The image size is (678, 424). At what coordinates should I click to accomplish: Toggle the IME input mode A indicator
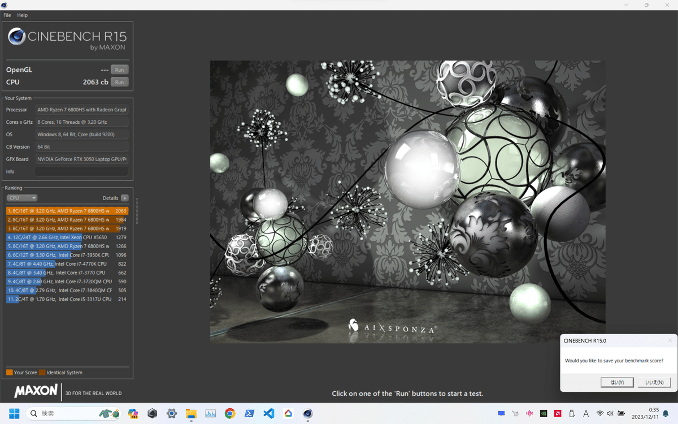pos(586,413)
